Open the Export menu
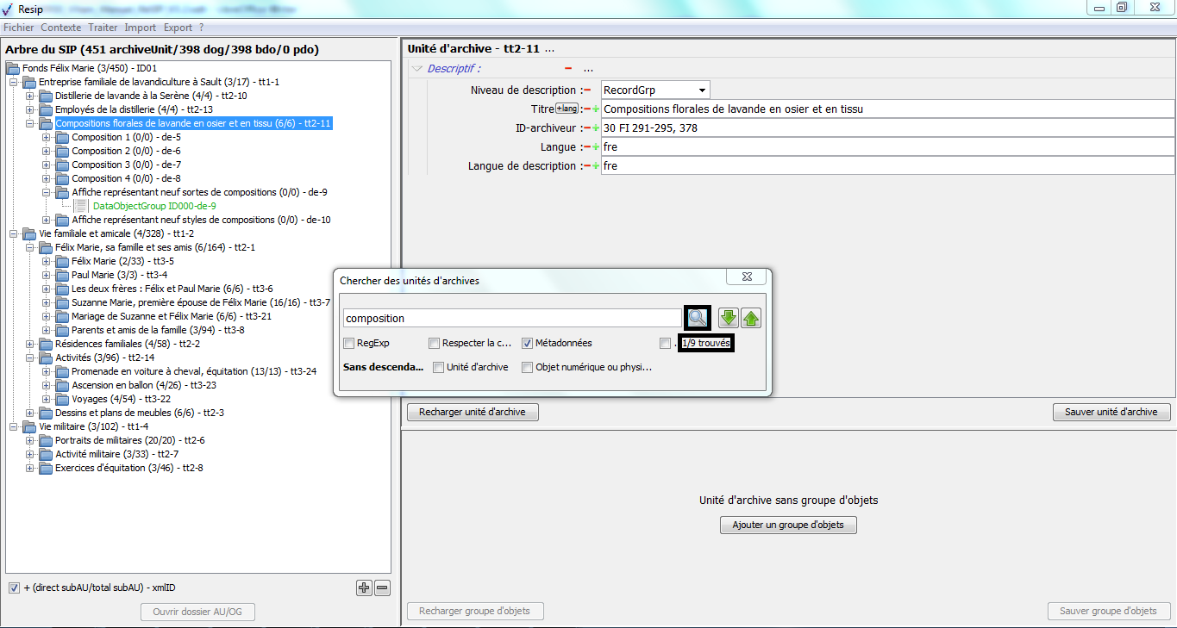The image size is (1177, 628). pos(178,28)
